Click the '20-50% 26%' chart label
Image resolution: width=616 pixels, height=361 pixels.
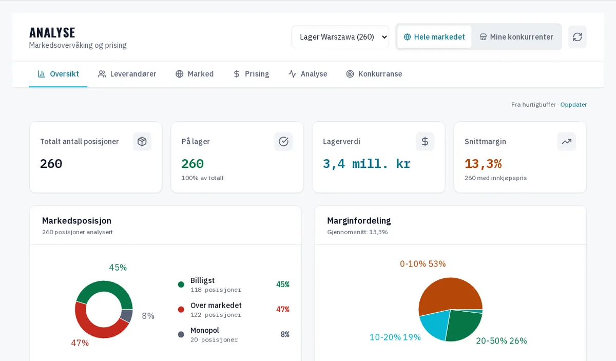502,341
